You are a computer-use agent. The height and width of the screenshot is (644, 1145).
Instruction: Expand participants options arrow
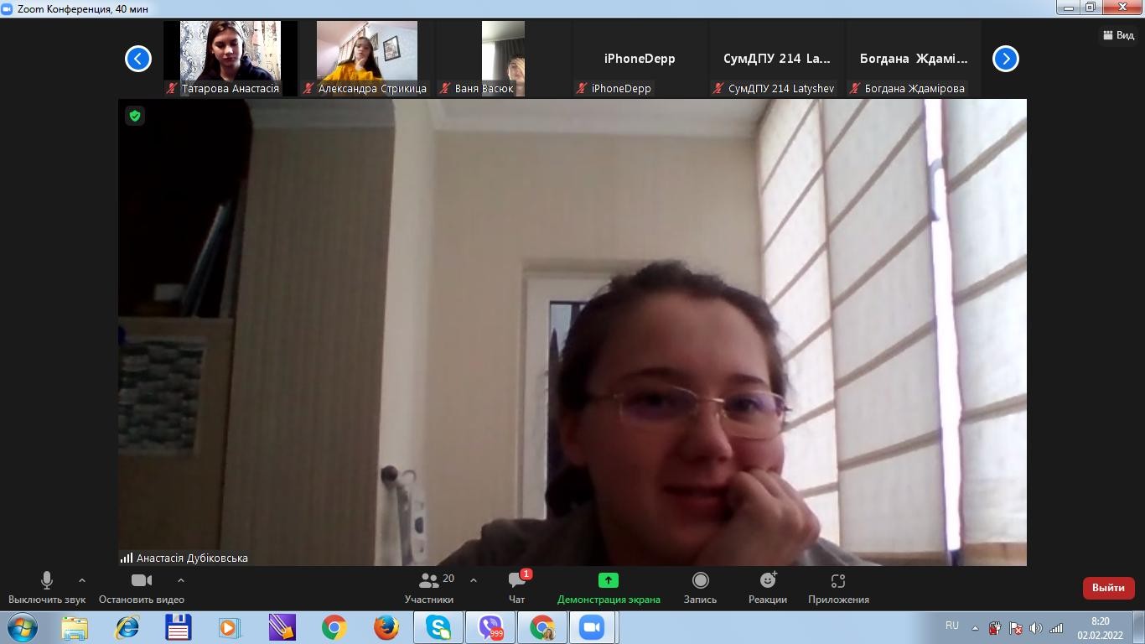474,580
